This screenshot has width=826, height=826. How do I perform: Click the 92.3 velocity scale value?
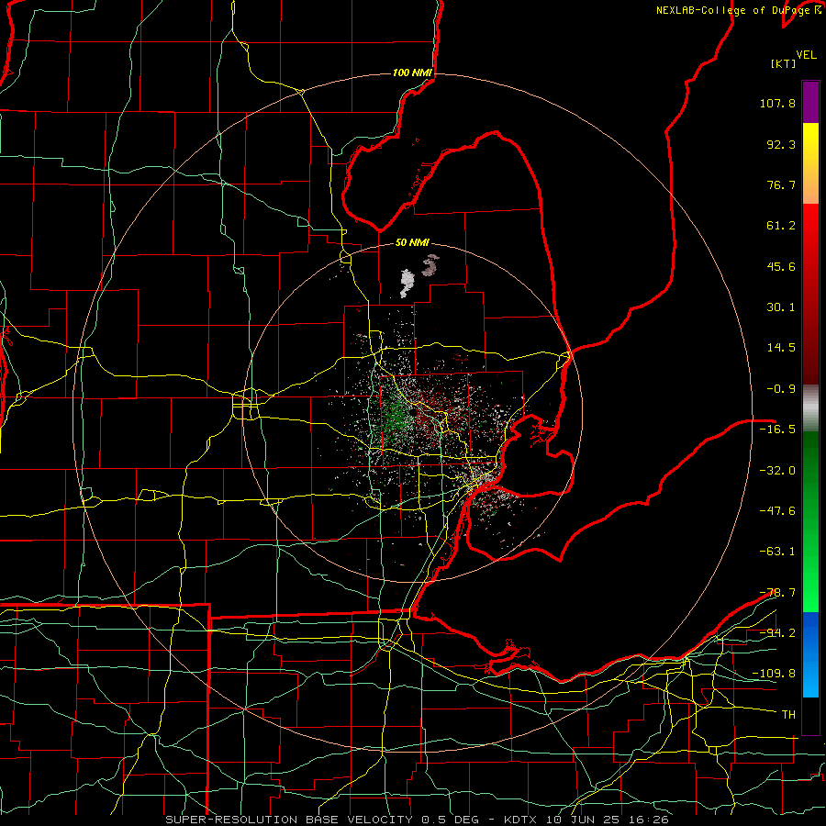pyautogui.click(x=781, y=144)
